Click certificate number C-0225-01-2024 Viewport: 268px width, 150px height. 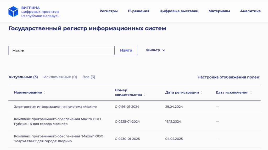click(127, 122)
